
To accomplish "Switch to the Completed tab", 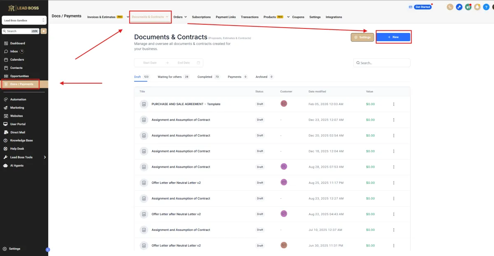I will click(205, 77).
